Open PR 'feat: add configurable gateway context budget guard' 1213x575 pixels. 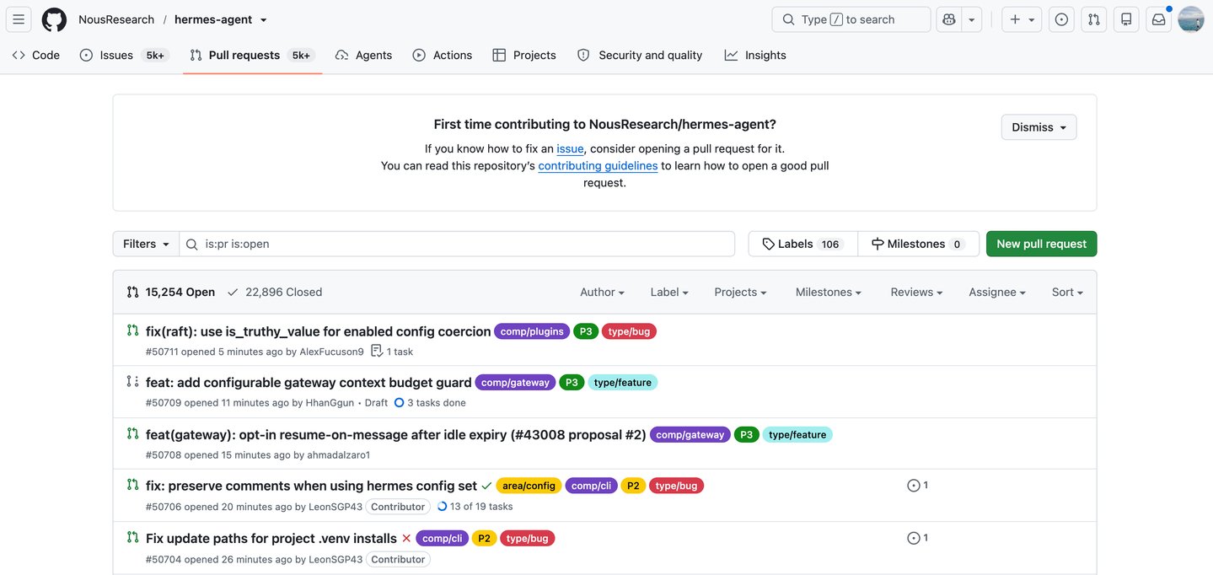(309, 383)
